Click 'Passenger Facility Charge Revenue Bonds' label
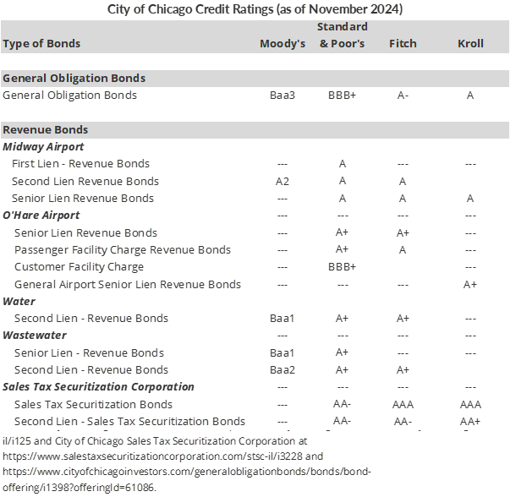 point(123,249)
